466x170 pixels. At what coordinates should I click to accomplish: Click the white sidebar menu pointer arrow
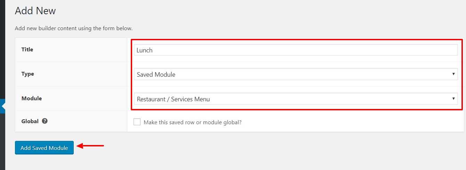[x=3, y=106]
